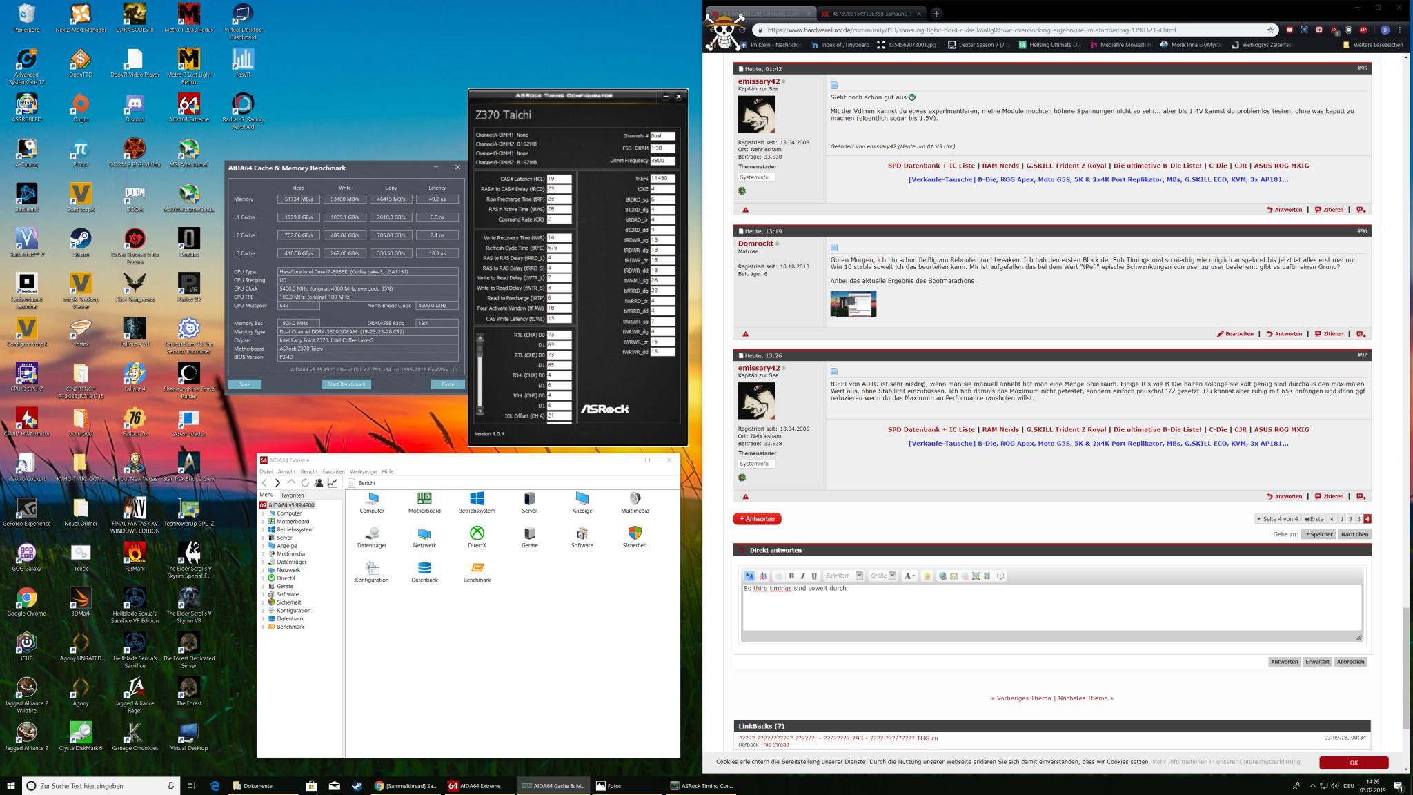Expand Benchmark node in AIDA64 tree
Screen dimensions: 1413x795
[263, 627]
